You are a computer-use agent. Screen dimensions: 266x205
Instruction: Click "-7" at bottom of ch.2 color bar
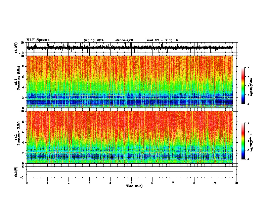click(248, 159)
